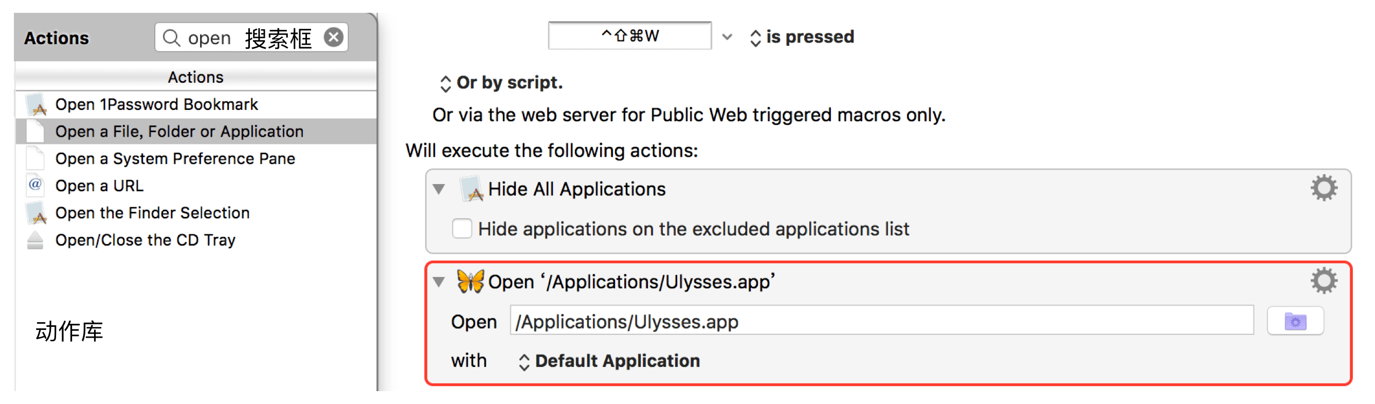Open the 'Default Application' popup menu

click(609, 361)
